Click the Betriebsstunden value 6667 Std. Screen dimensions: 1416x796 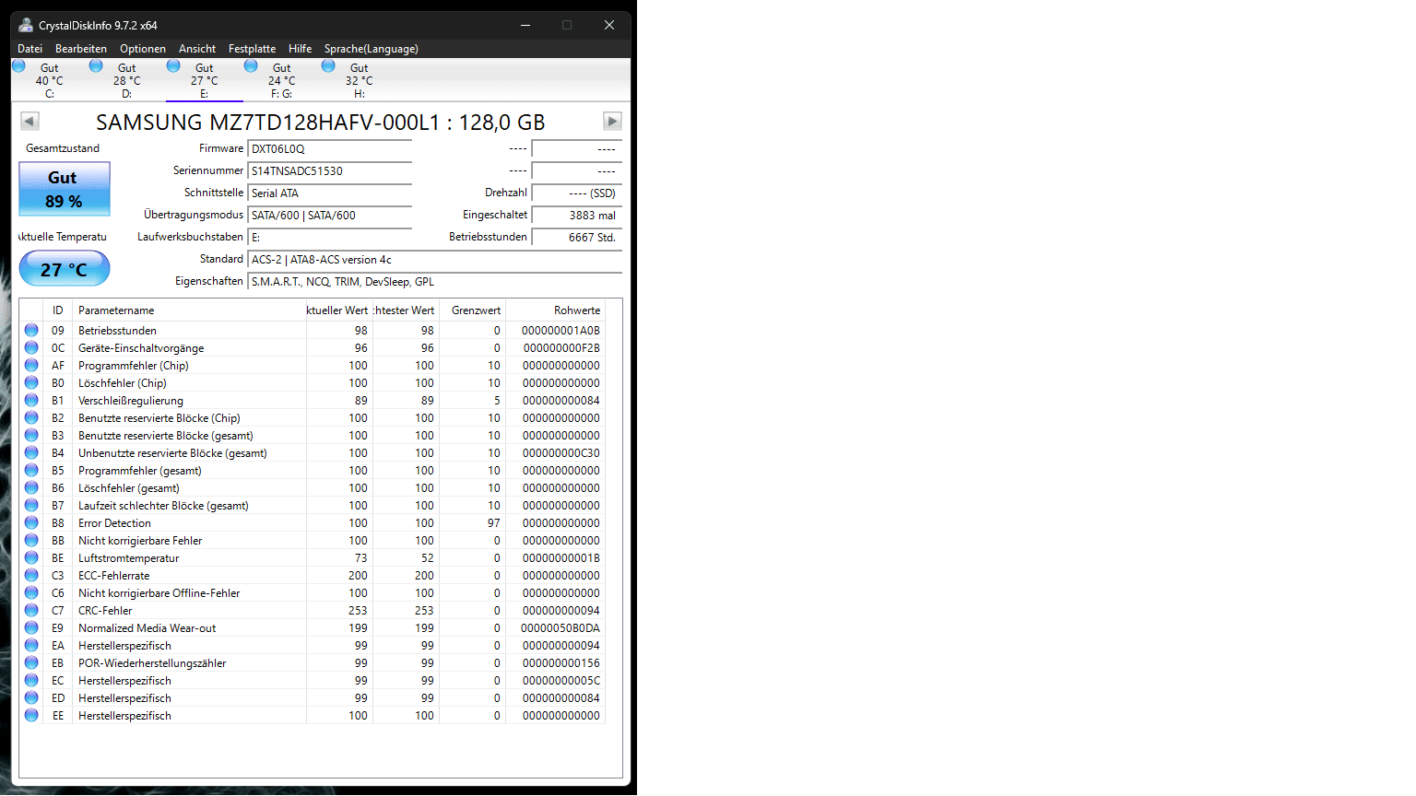point(577,238)
